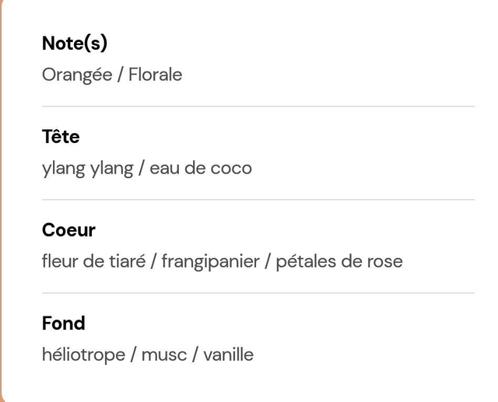Screen dimensions: 498x402
Task: Click the slash between musc and vanille
Action: [195, 355]
